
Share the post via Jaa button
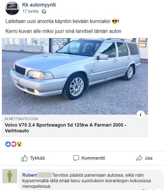coord(145,158)
